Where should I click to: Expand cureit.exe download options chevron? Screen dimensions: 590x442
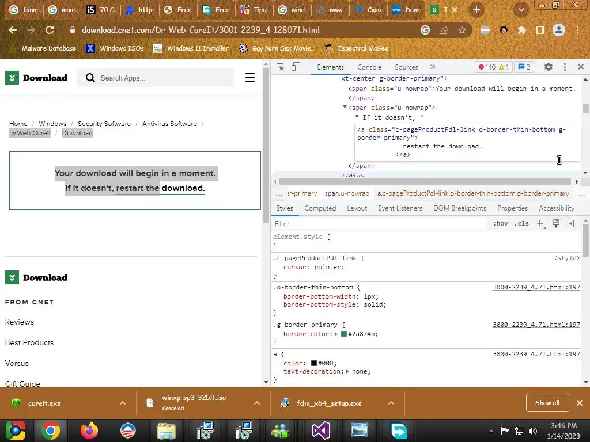[x=123, y=403]
